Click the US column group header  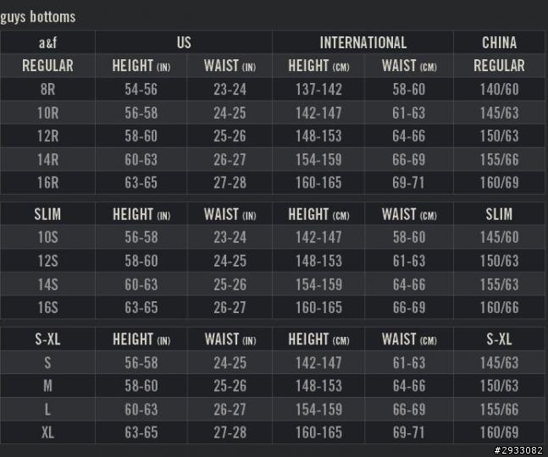(x=184, y=42)
